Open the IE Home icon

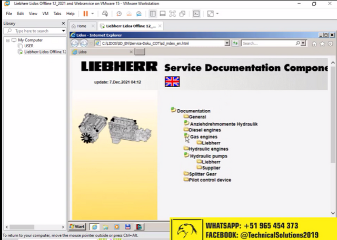[314, 44]
